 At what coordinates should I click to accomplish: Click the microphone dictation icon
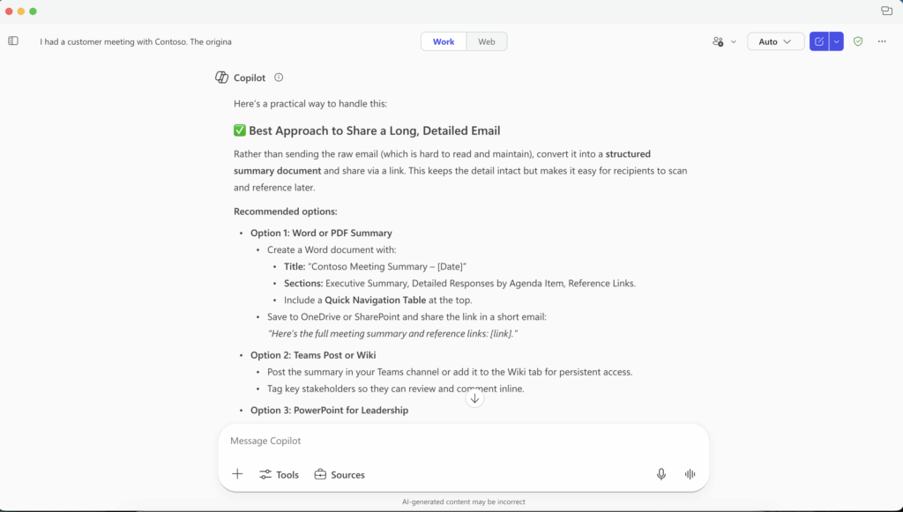pos(661,474)
